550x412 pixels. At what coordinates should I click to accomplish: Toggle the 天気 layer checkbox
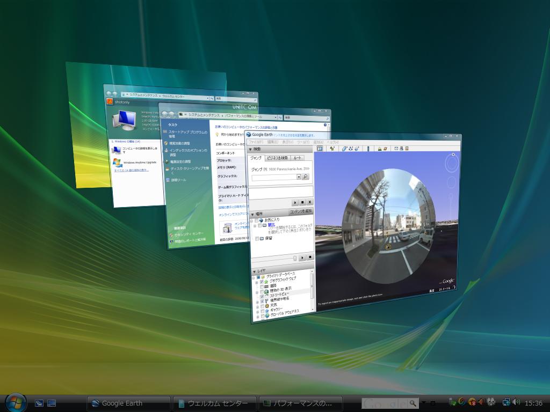(x=262, y=306)
